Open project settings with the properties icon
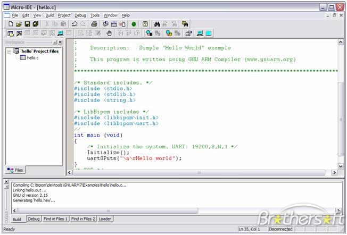Viewport: 347px width, 235px height. click(x=188, y=33)
